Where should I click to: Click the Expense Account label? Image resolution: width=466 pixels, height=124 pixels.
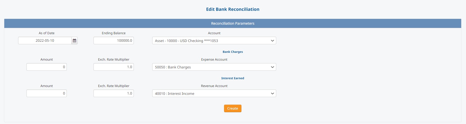(x=214, y=59)
